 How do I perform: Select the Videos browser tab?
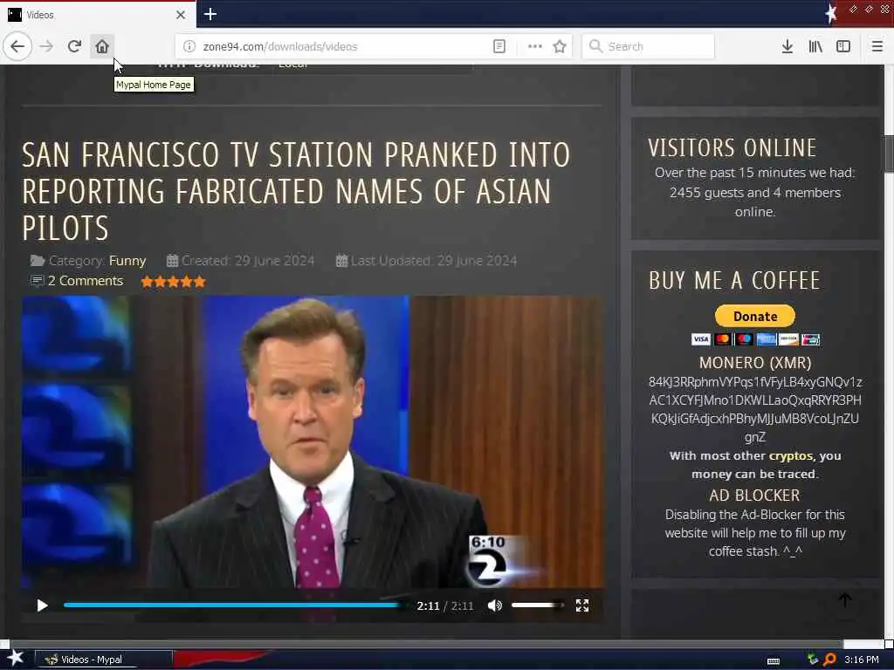click(97, 15)
